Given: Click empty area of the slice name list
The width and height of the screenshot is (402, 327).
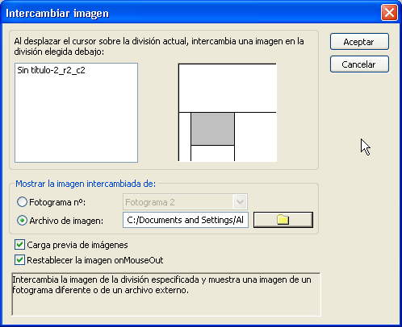Looking at the screenshot, I should coord(76,118).
